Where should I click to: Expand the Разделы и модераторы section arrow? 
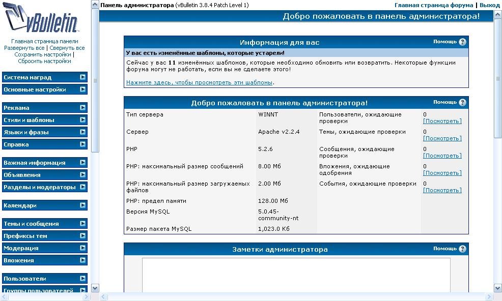click(x=82, y=187)
